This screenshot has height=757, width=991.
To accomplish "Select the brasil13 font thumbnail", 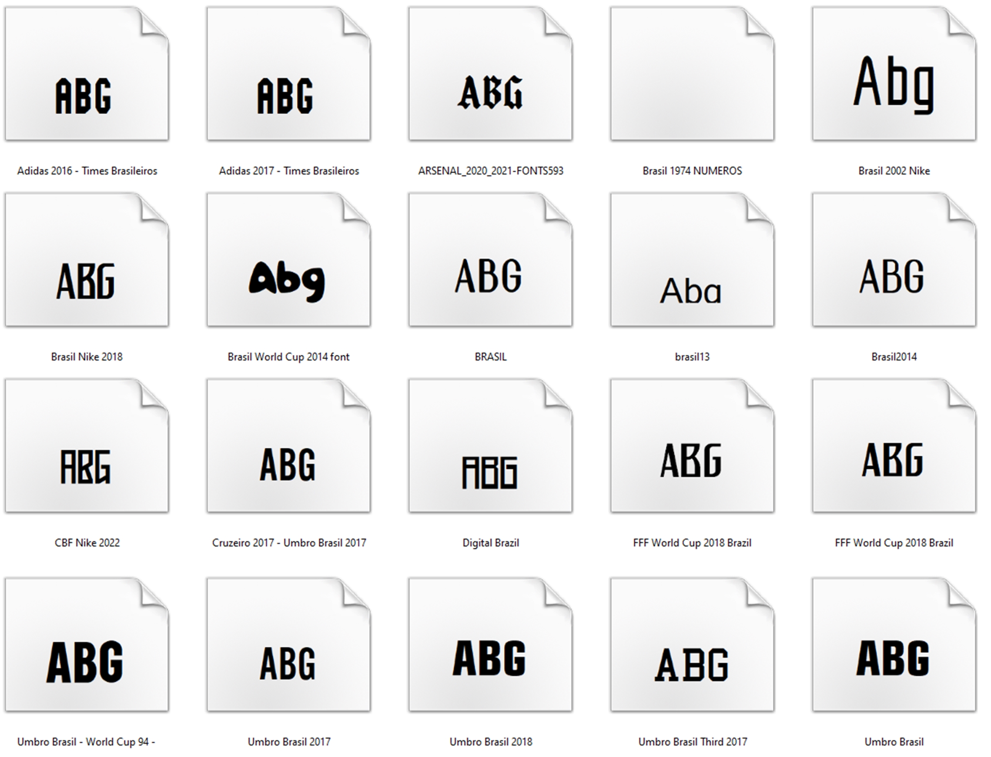I will (692, 260).
